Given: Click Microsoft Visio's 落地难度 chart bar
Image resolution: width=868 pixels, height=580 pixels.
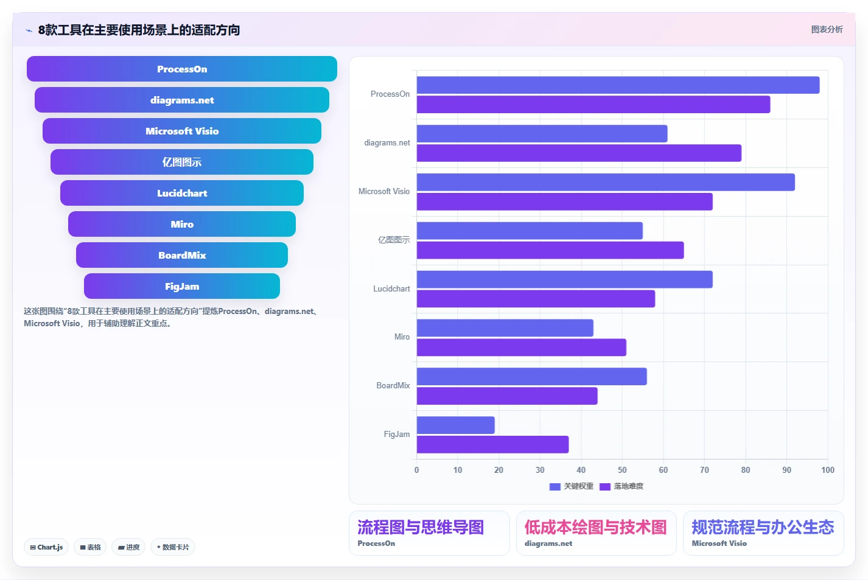Looking at the screenshot, I should point(564,201).
